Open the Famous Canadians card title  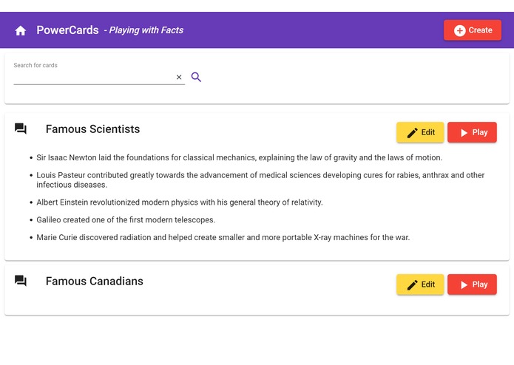coord(95,282)
